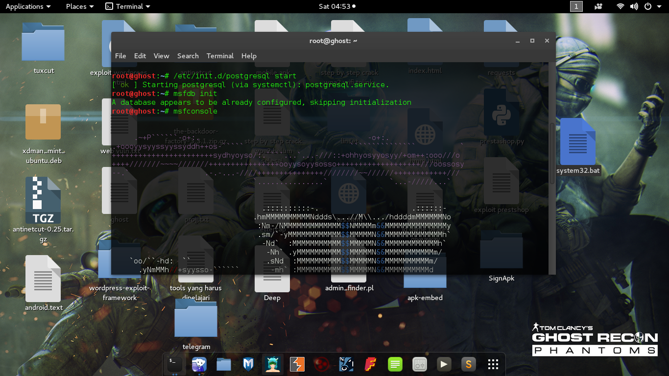The image size is (669, 376).
Task: Click the orange lightning bolt dock icon
Action: 297,364
